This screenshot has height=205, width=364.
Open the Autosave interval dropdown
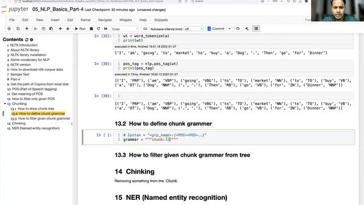coord(193,29)
